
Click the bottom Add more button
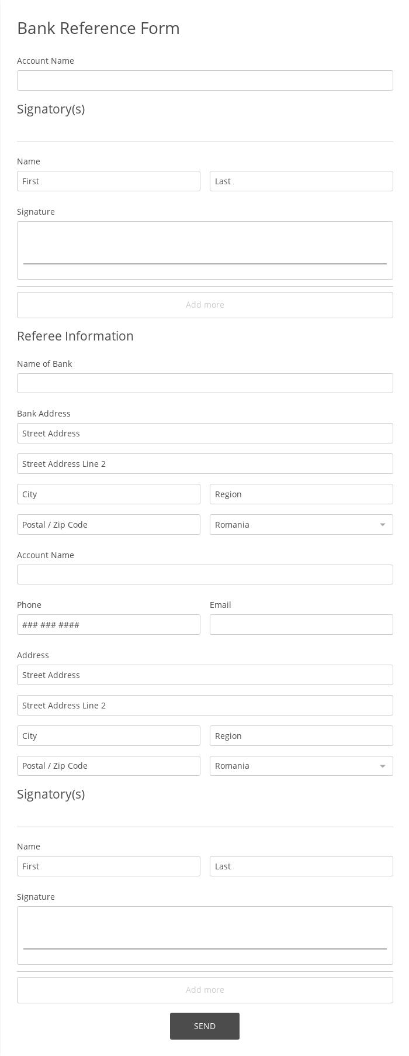204,990
